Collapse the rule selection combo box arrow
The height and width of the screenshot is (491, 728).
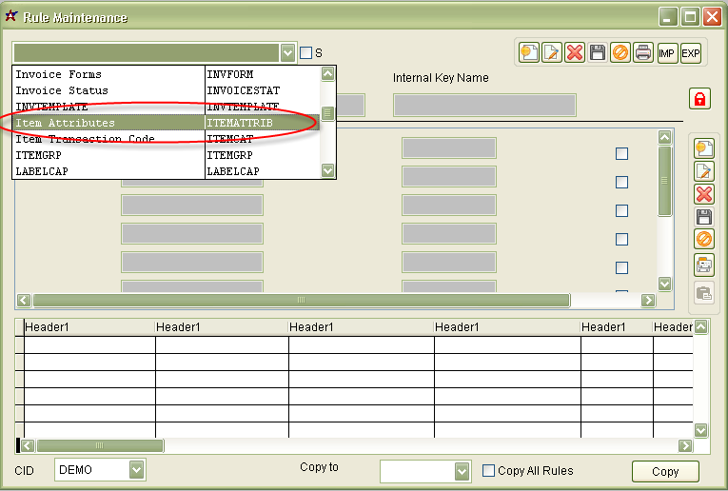point(288,53)
